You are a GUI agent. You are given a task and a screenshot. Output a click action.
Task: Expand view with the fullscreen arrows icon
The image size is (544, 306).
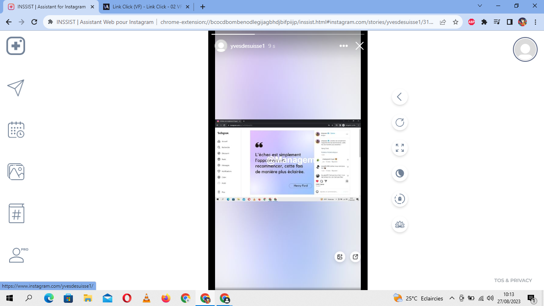(399, 148)
